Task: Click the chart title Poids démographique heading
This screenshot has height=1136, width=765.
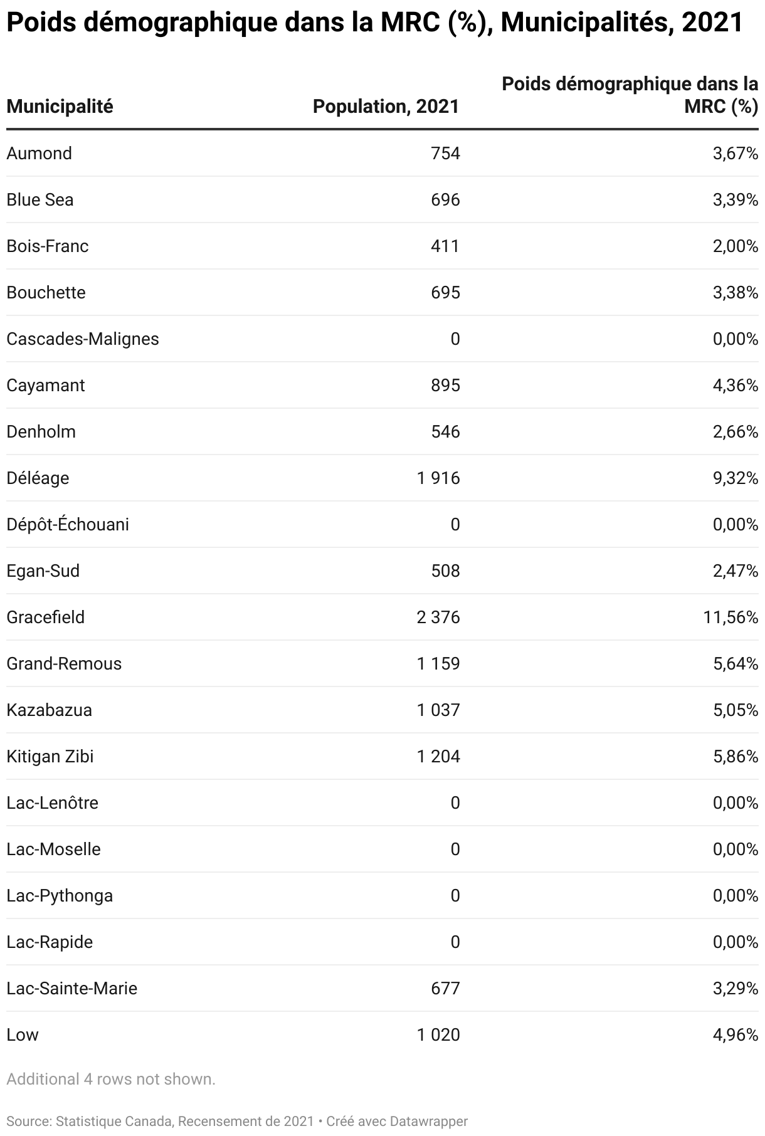Action: click(x=374, y=23)
